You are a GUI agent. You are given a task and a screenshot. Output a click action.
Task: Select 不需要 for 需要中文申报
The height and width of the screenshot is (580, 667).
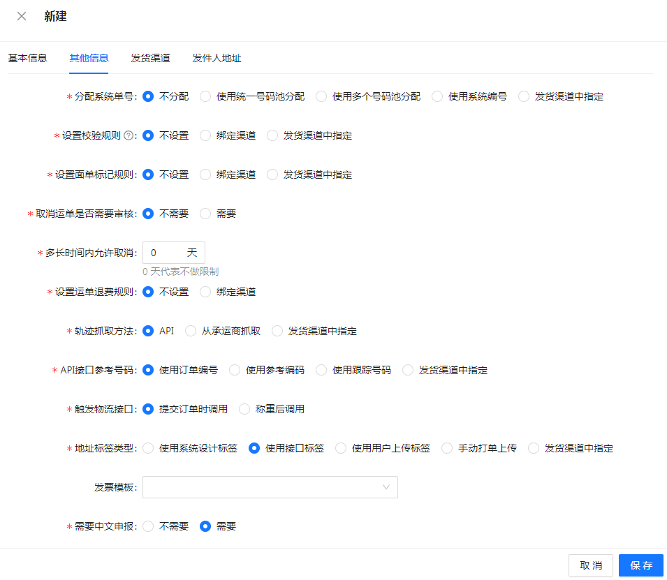pyautogui.click(x=148, y=526)
